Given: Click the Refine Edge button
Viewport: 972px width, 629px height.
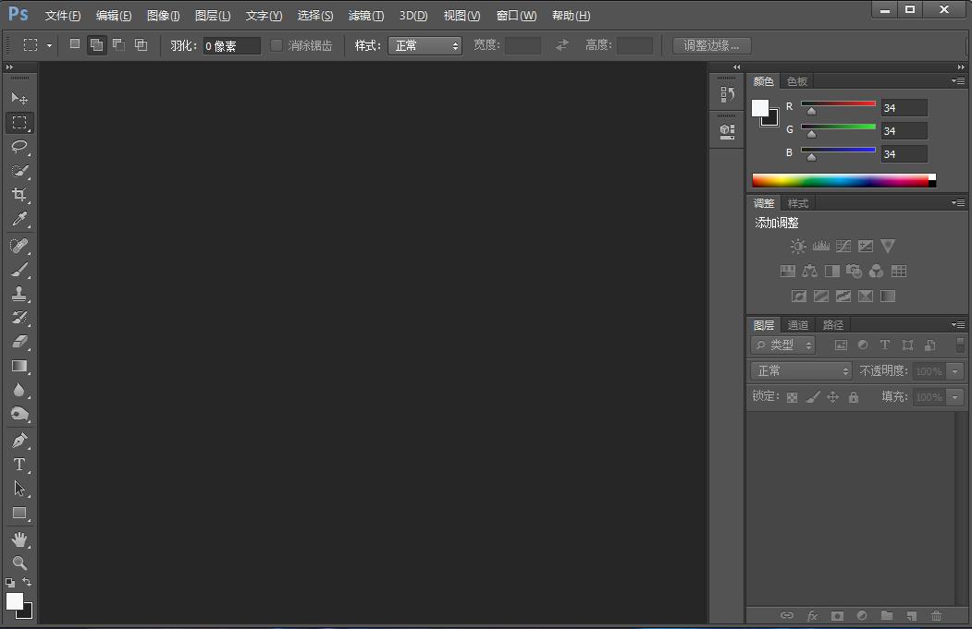Looking at the screenshot, I should [x=711, y=46].
